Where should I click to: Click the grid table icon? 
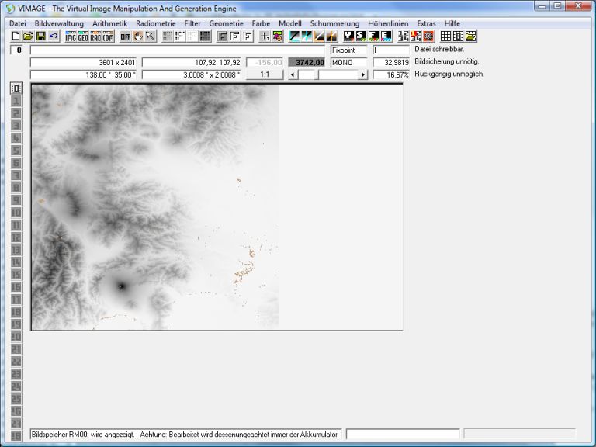point(446,36)
